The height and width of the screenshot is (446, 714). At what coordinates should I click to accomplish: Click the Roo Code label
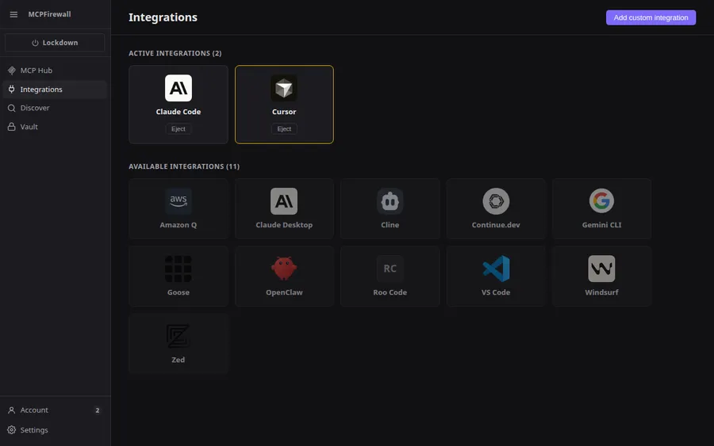point(390,292)
